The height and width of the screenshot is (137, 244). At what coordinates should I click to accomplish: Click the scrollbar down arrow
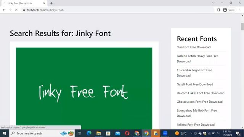coord(242,128)
